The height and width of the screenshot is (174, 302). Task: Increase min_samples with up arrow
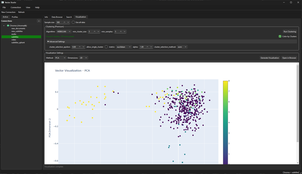[121, 32]
